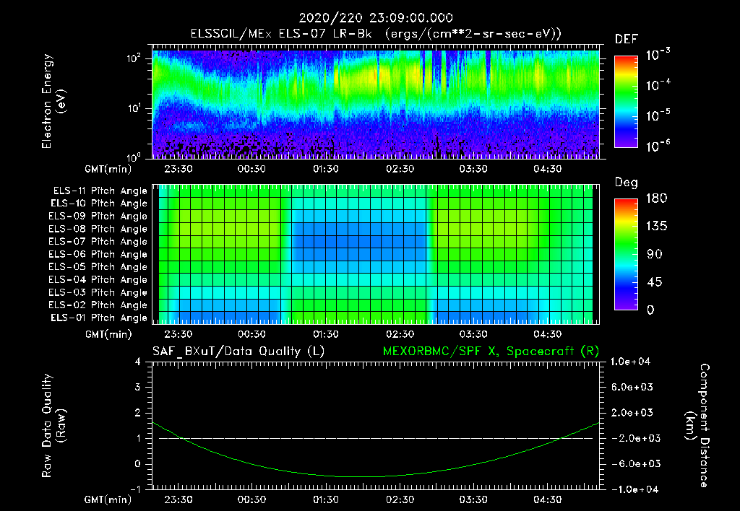Click the Raw Data Quality axis label
Image resolution: width=740 pixels, height=511 pixels.
point(53,426)
